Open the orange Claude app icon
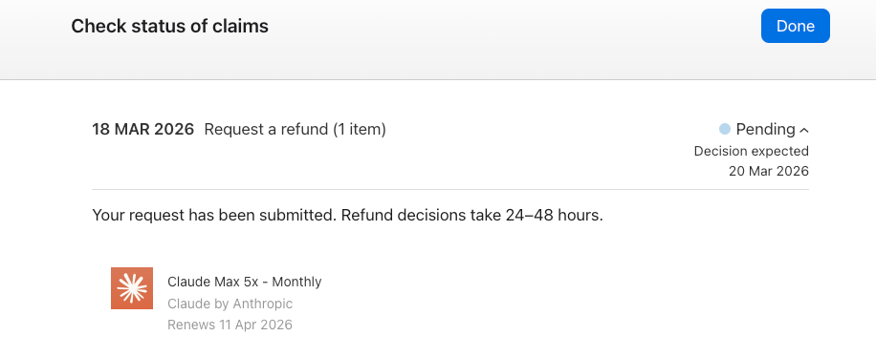 point(132,288)
